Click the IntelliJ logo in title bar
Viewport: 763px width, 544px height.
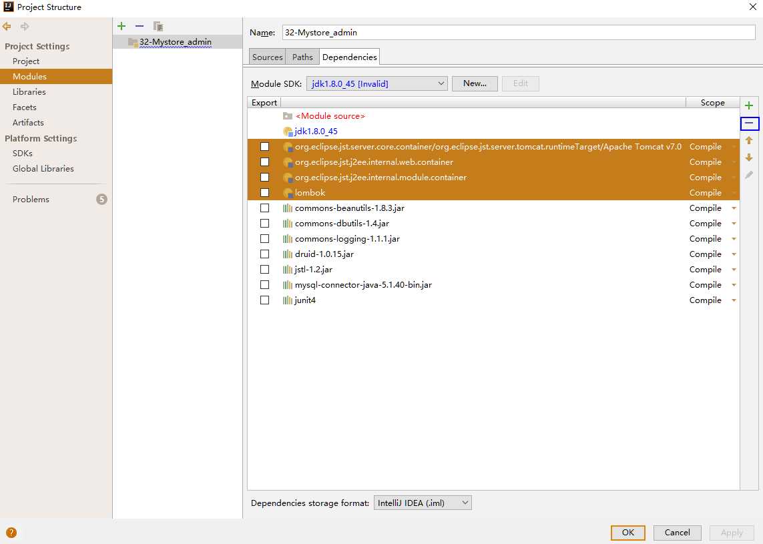pyautogui.click(x=8, y=7)
